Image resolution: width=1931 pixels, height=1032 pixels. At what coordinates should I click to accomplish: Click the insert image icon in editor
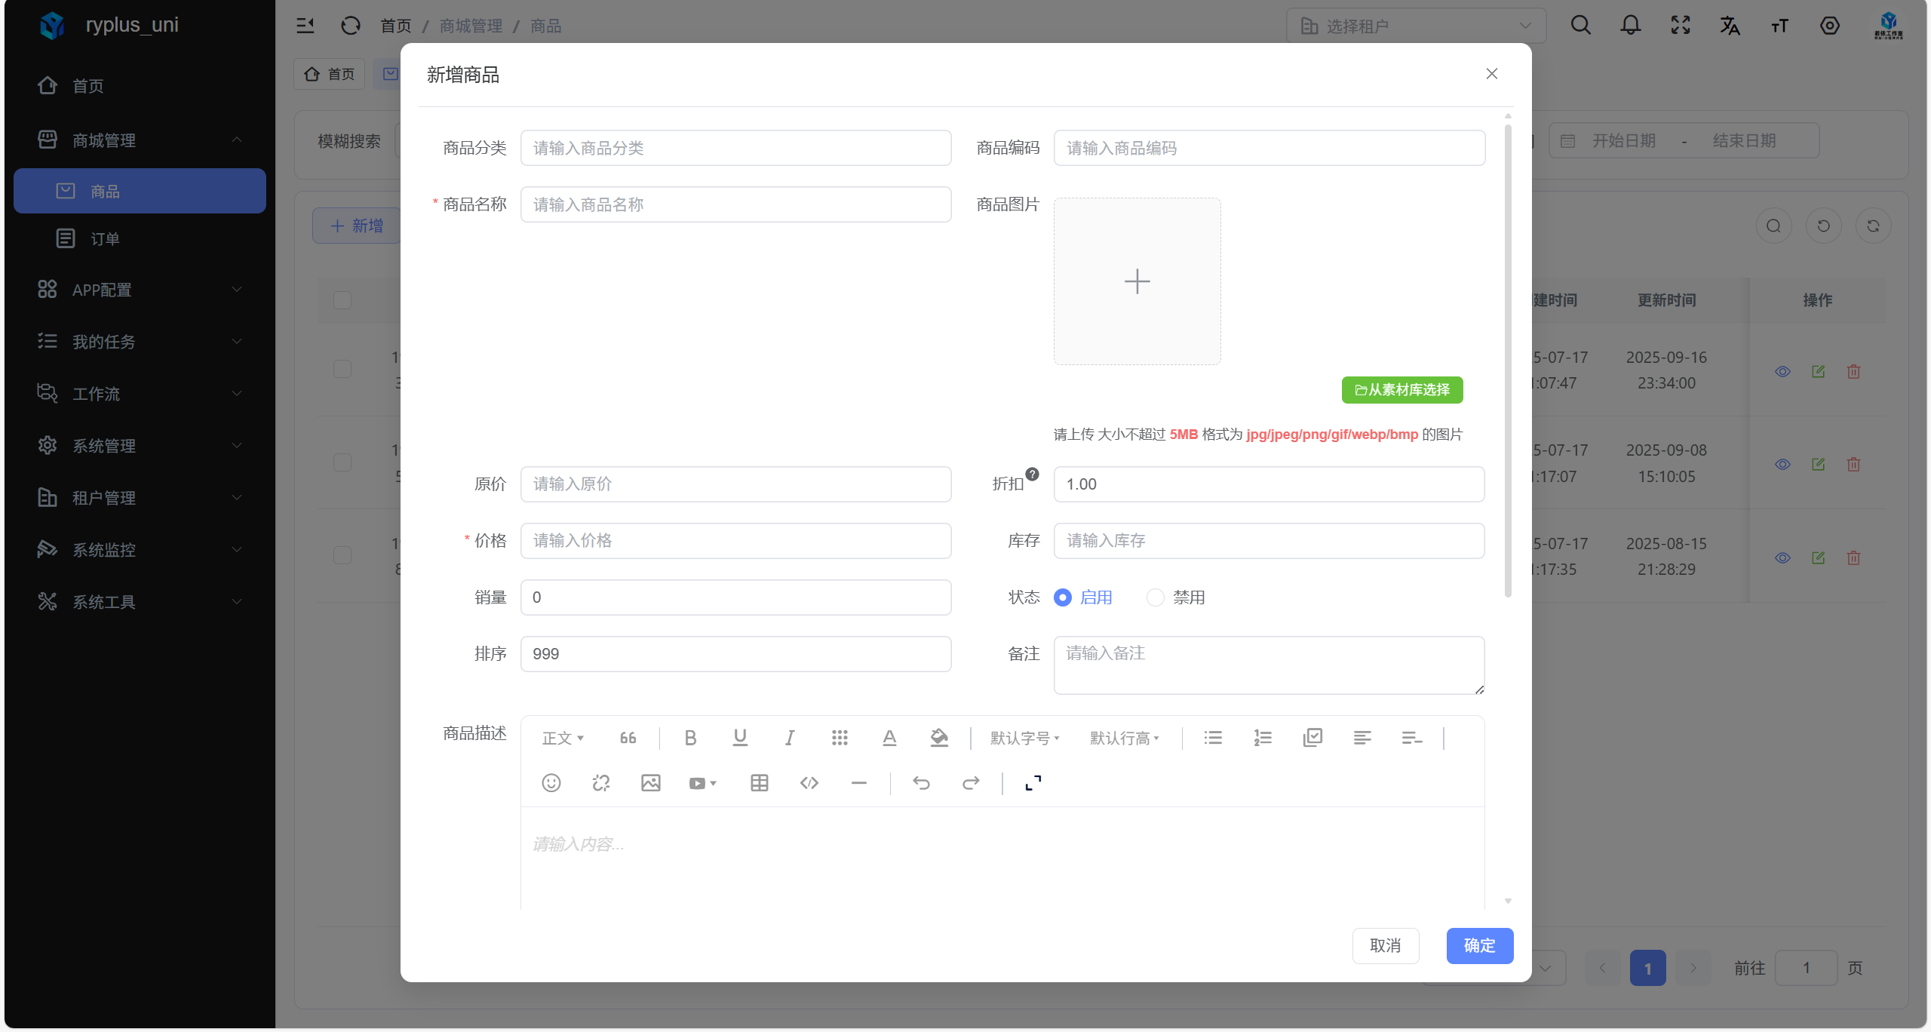coord(651,783)
